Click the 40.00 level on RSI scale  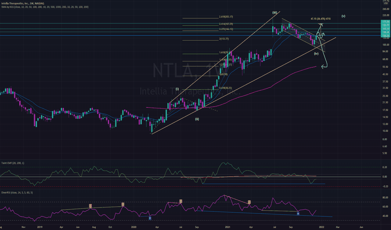(385, 216)
